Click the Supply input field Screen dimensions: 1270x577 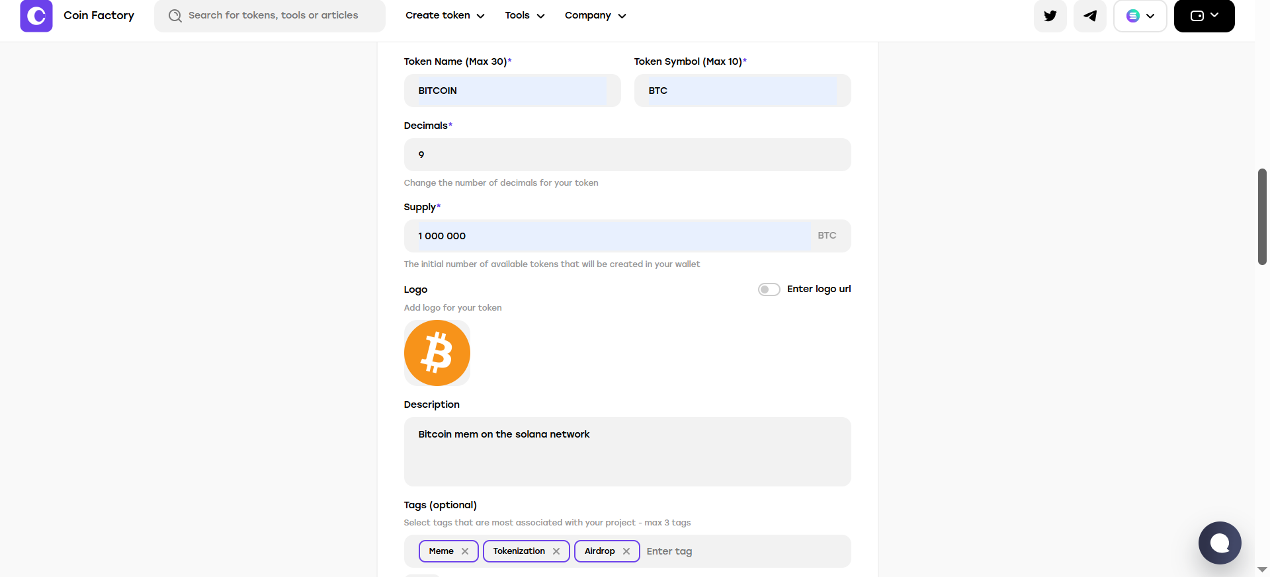pyautogui.click(x=628, y=236)
